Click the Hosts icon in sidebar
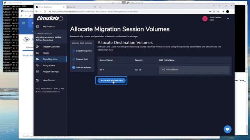This screenshot has width=250, height=140. point(37,53)
